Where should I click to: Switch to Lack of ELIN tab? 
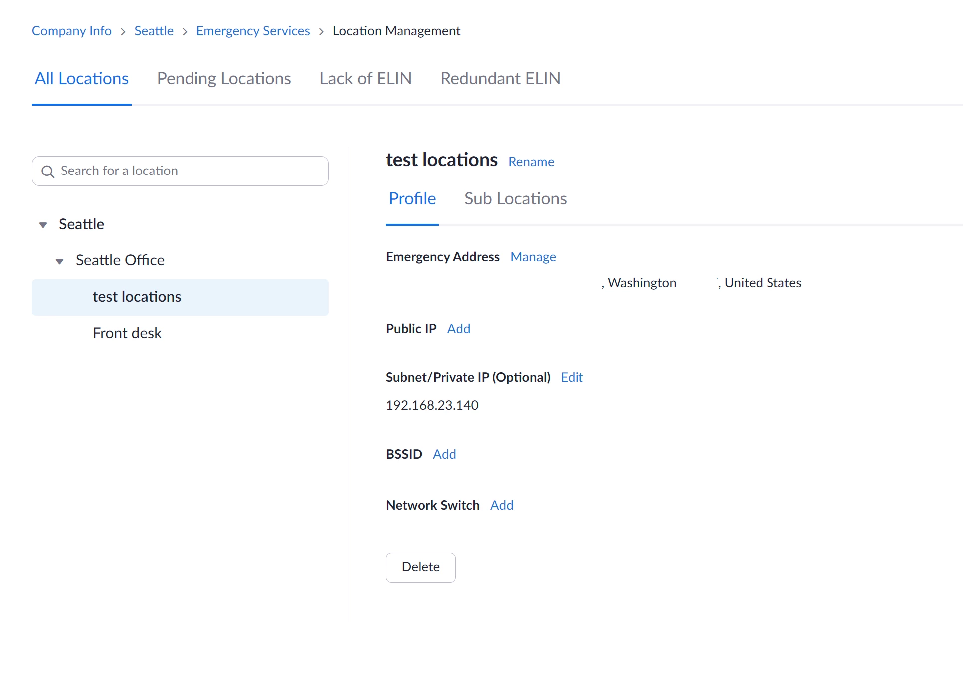point(366,79)
